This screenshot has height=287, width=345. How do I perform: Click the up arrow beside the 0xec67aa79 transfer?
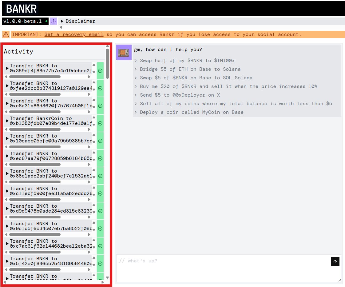point(94,153)
